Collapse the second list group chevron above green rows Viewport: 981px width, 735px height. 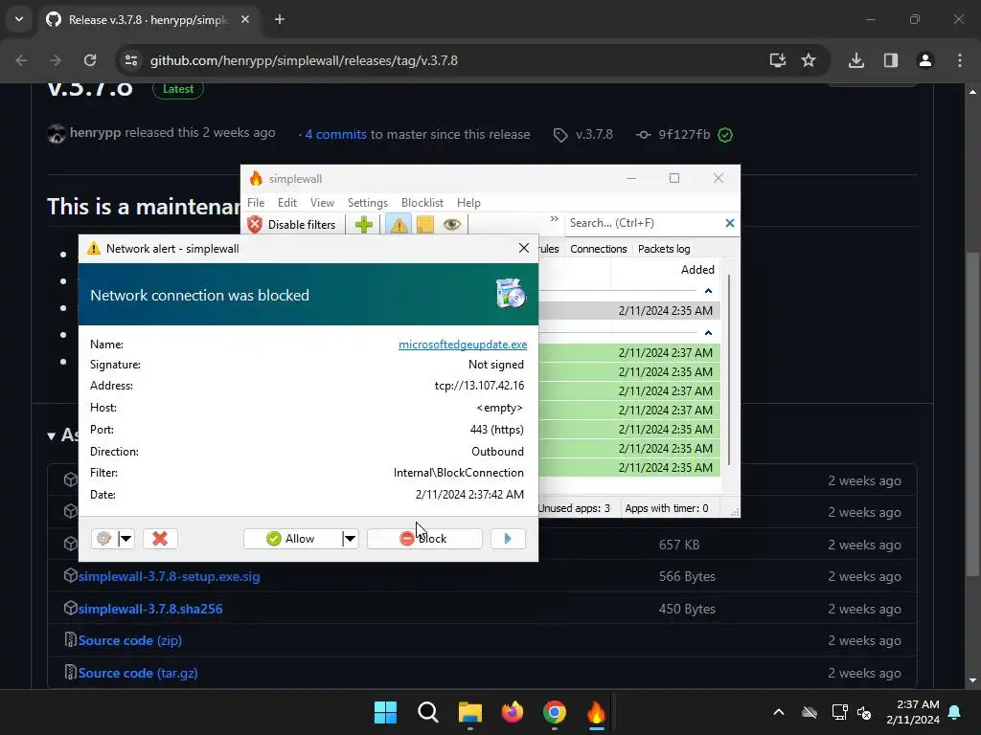[708, 332]
